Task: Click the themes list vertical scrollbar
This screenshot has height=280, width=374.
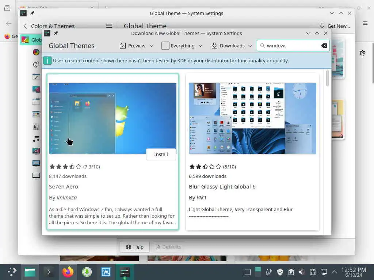Action: click(x=328, y=78)
